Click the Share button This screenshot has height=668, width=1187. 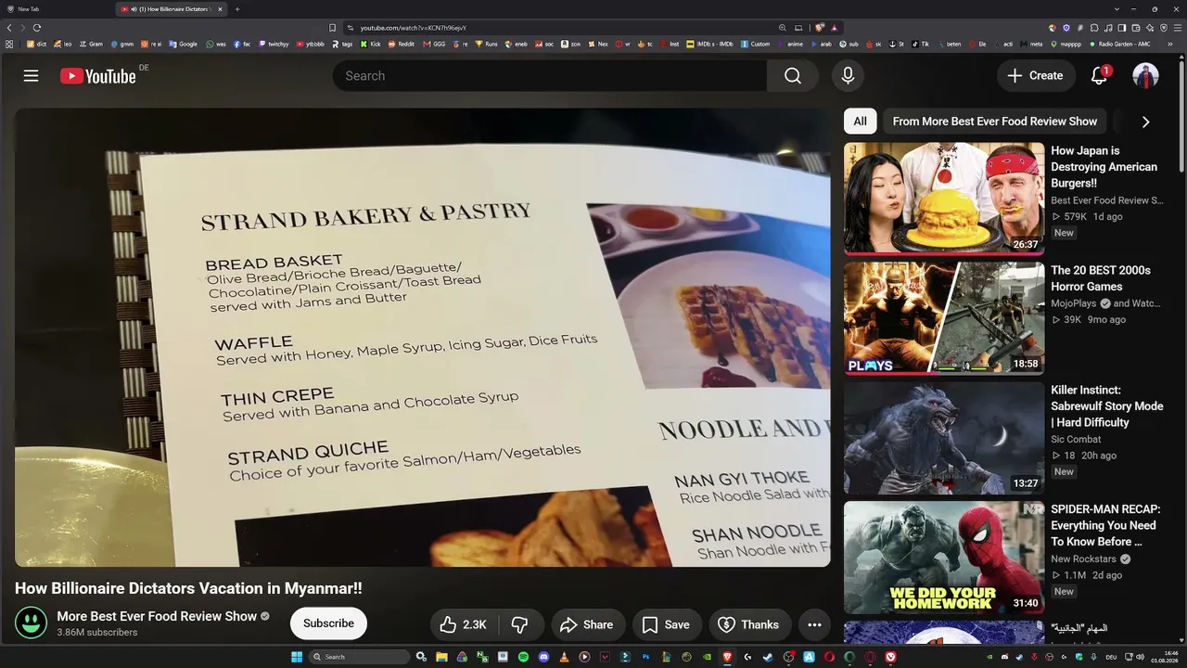588,624
